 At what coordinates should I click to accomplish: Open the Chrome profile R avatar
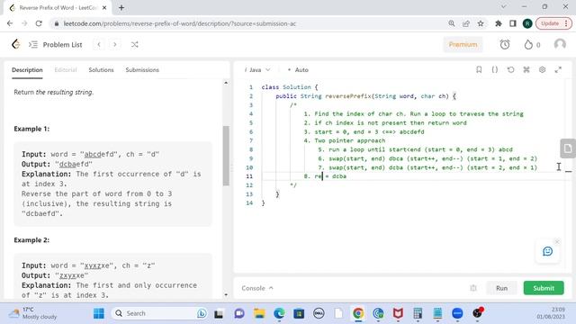pyautogui.click(x=527, y=23)
